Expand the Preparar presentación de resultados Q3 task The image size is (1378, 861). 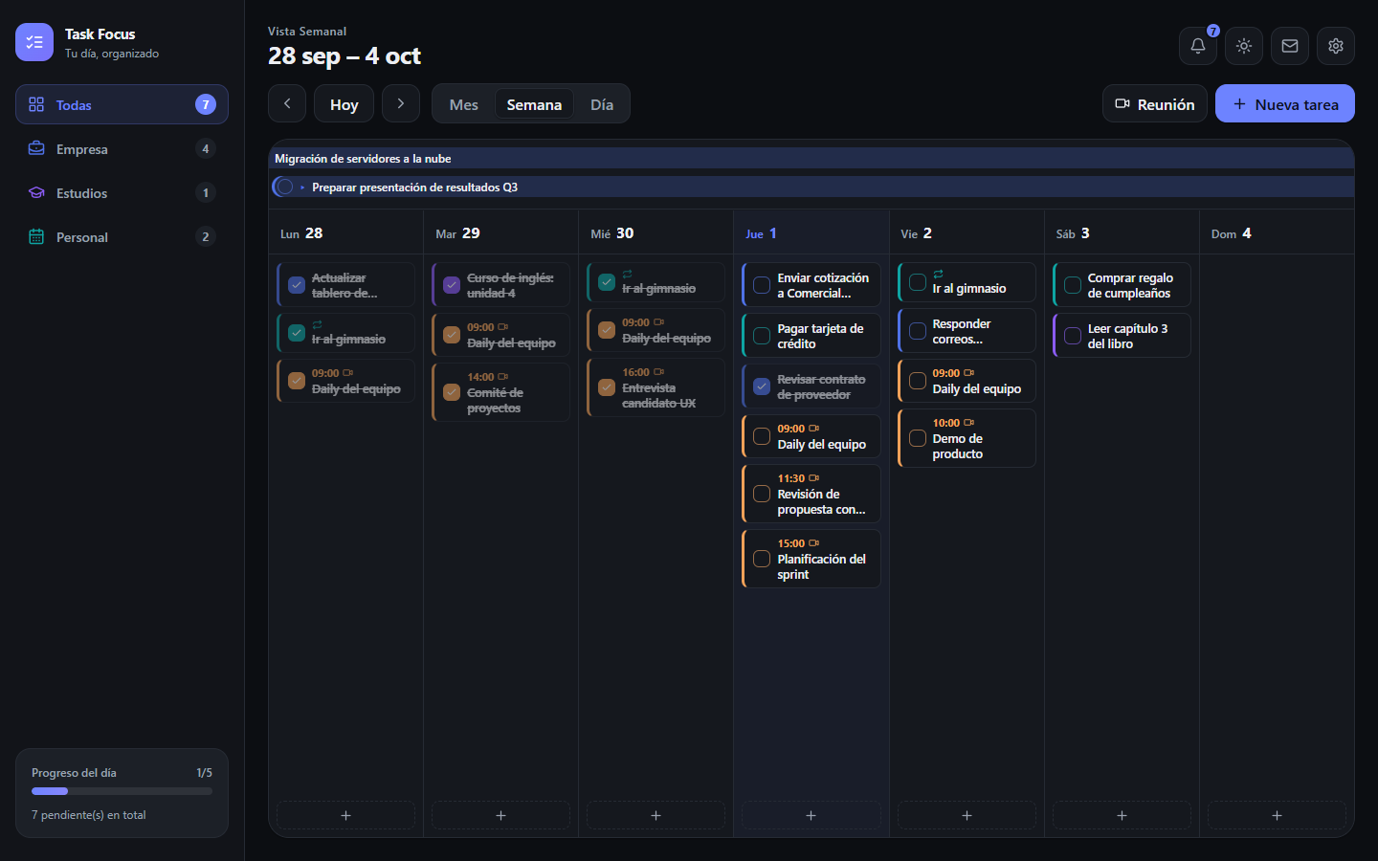(302, 188)
